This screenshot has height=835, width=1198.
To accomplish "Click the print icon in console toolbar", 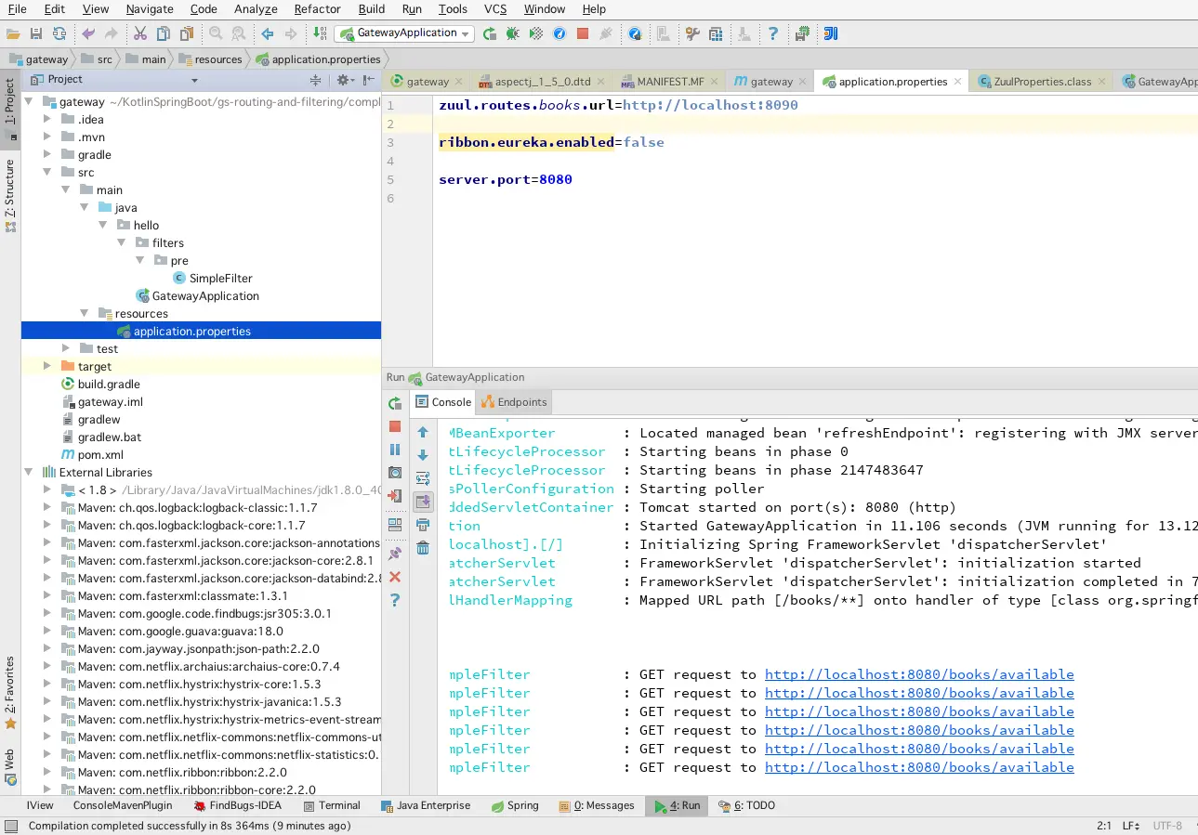I will [423, 525].
